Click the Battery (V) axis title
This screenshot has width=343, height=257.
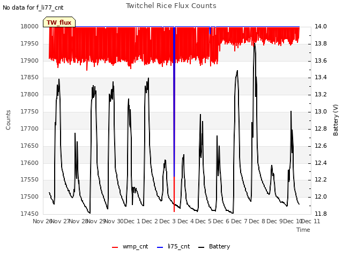(335, 120)
